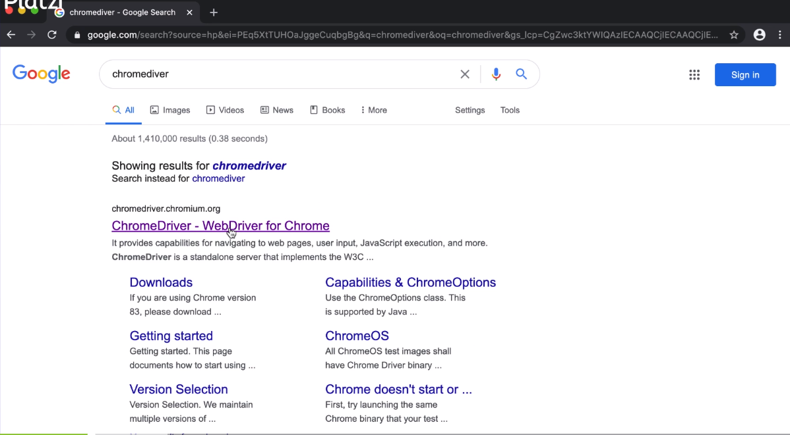790x435 pixels.
Task: Switch to the Books tab
Action: point(328,110)
